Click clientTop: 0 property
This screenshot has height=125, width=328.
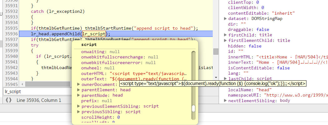click(x=243, y=2)
